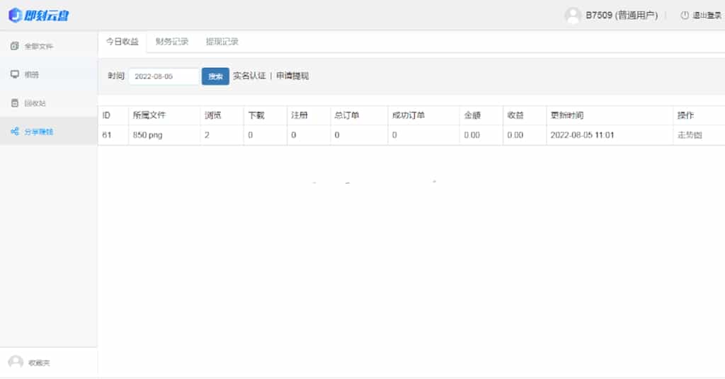Click the 下载 column header
The height and width of the screenshot is (379, 725).
(x=266, y=115)
